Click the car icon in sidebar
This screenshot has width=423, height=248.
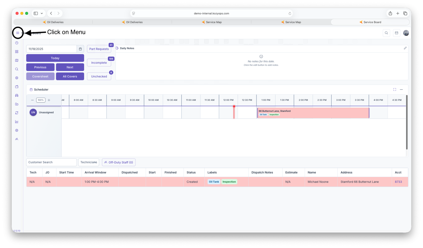(x=17, y=95)
